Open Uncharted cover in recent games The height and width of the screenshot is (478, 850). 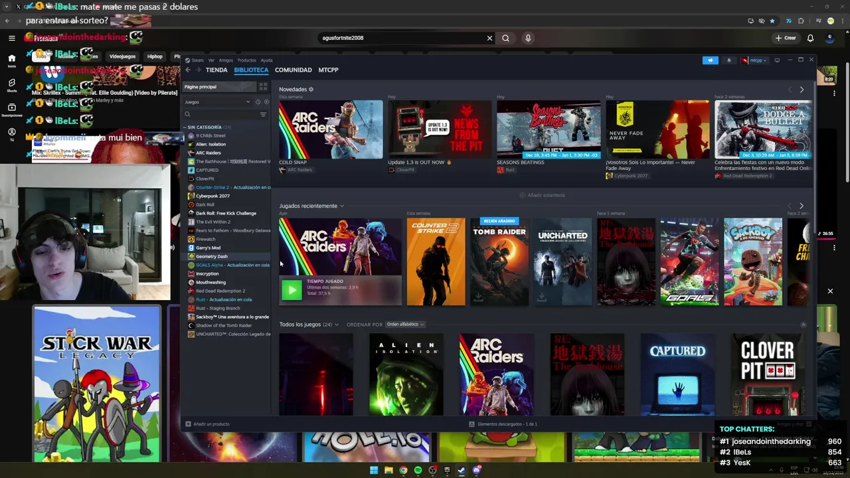coord(562,262)
